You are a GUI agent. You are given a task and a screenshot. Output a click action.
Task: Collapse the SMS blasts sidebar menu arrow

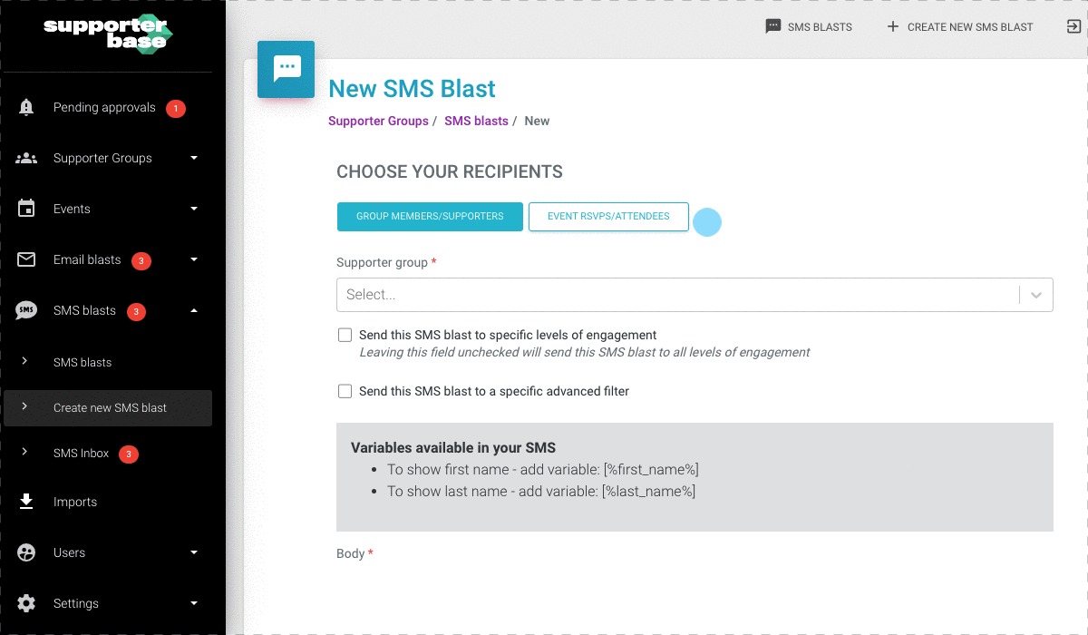[x=194, y=310]
